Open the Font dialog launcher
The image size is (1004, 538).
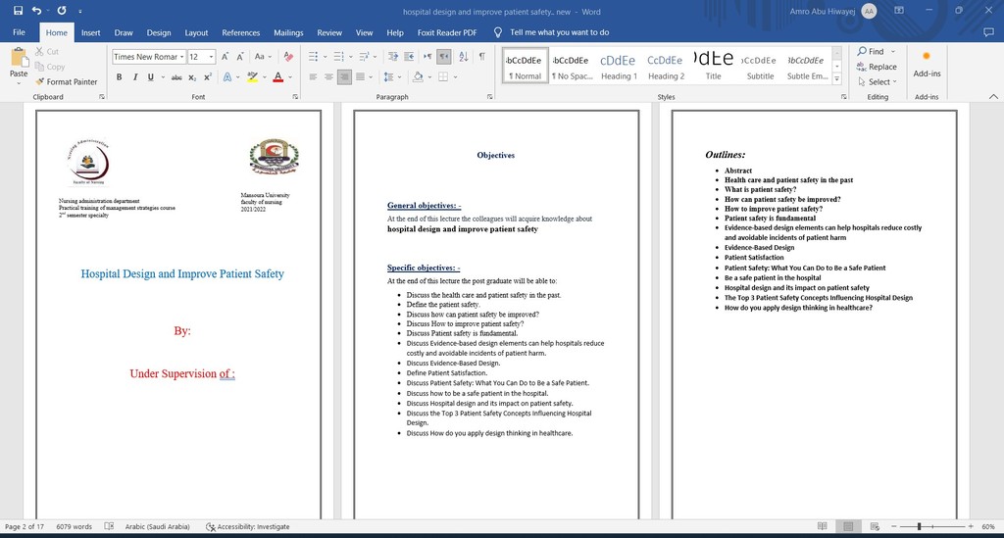tap(295, 97)
